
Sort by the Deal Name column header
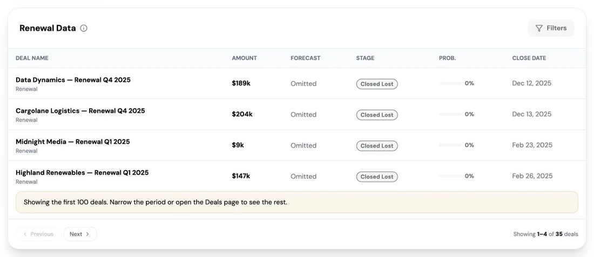[x=32, y=58]
